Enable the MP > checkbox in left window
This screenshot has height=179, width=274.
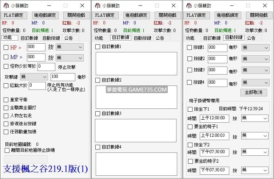tap(6, 57)
